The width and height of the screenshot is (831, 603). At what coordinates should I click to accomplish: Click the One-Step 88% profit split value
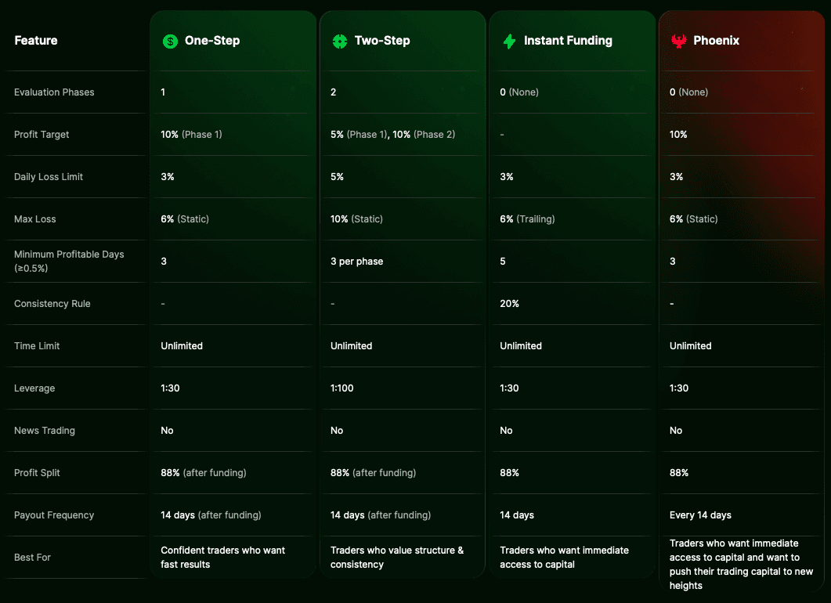pos(171,473)
